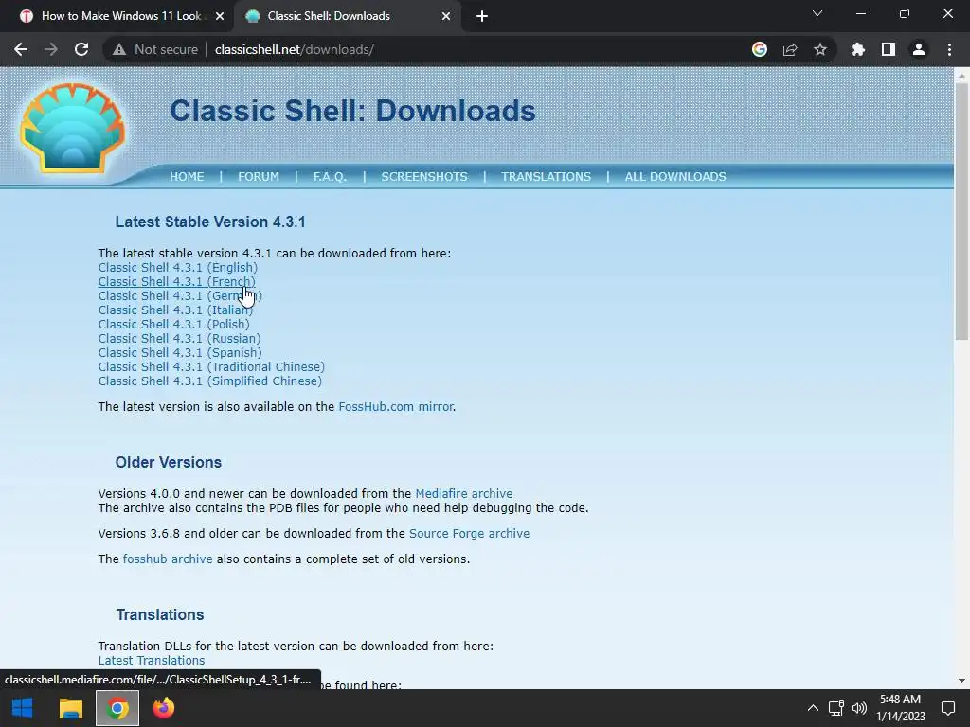Click the 'Classic Shell: Downloads' page title
Viewport: 970px width, 727px height.
tap(352, 112)
